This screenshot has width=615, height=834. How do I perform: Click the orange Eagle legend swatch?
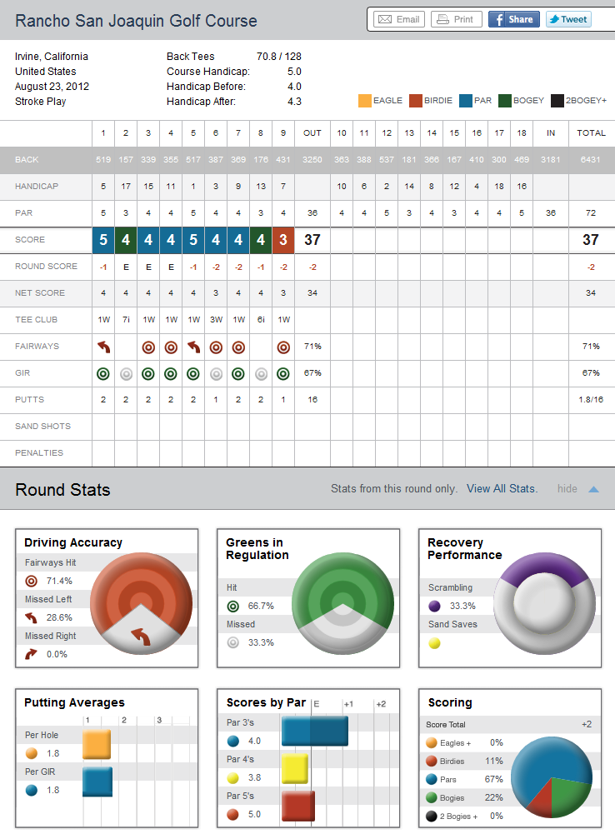(364, 101)
